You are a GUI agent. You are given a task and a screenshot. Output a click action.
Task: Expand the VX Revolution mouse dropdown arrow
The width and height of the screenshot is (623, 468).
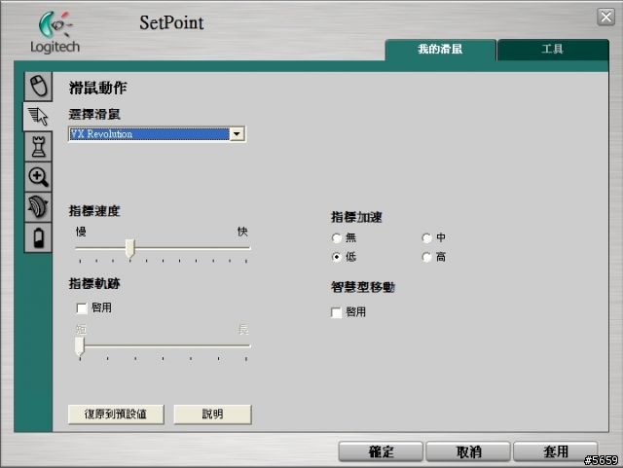coord(237,134)
